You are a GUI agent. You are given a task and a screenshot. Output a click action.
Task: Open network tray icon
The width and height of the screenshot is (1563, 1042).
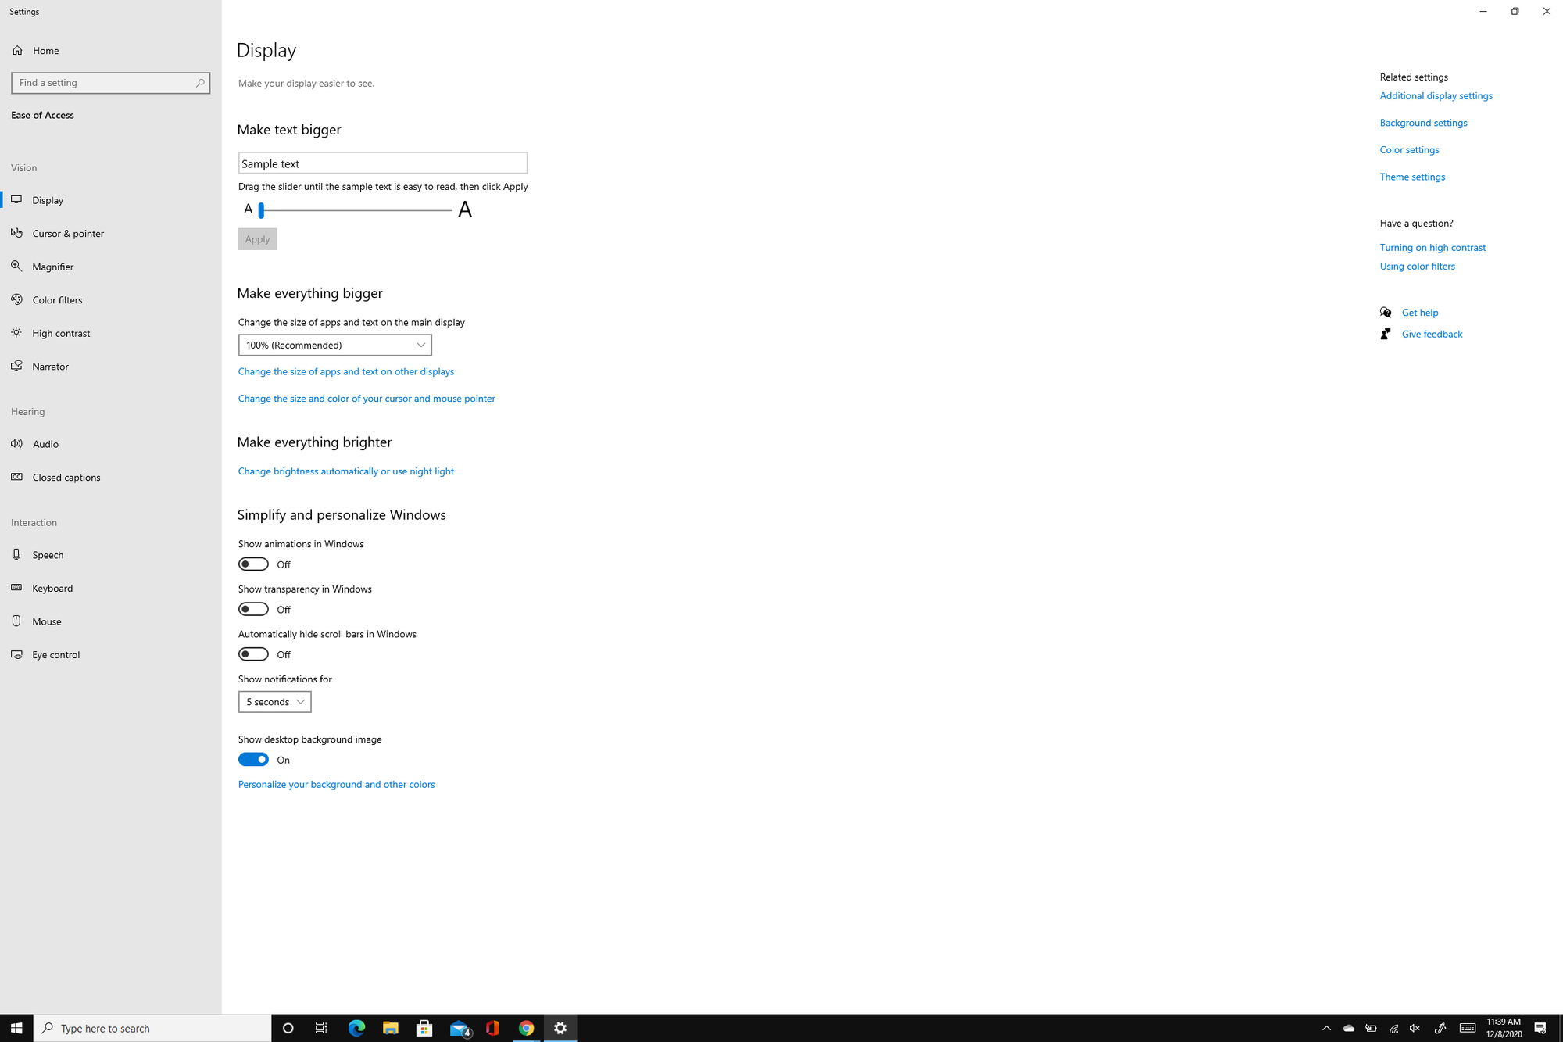point(1393,1028)
